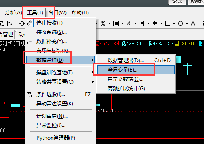Choose 条件选股(I)... menu entry
The image size is (204, 144).
[x=60, y=94]
